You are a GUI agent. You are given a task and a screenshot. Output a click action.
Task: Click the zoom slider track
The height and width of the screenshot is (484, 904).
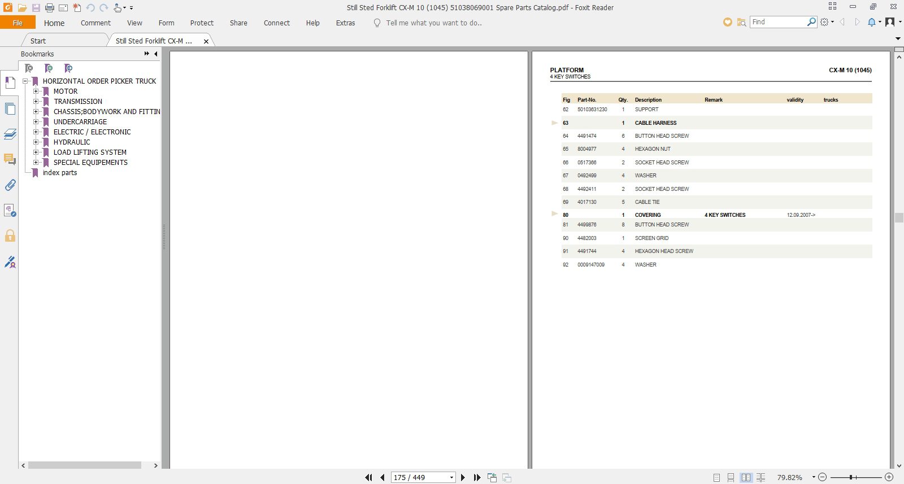coord(855,477)
